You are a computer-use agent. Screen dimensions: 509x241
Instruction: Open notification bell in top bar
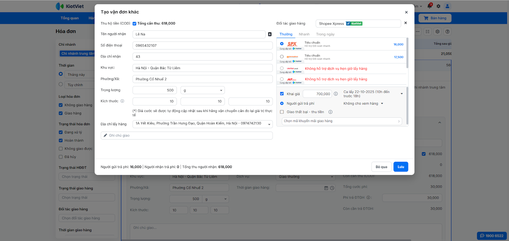pos(429,6)
